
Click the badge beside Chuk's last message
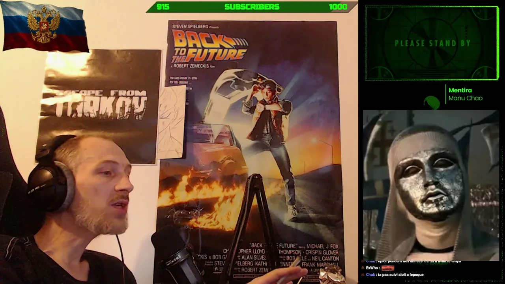click(363, 275)
